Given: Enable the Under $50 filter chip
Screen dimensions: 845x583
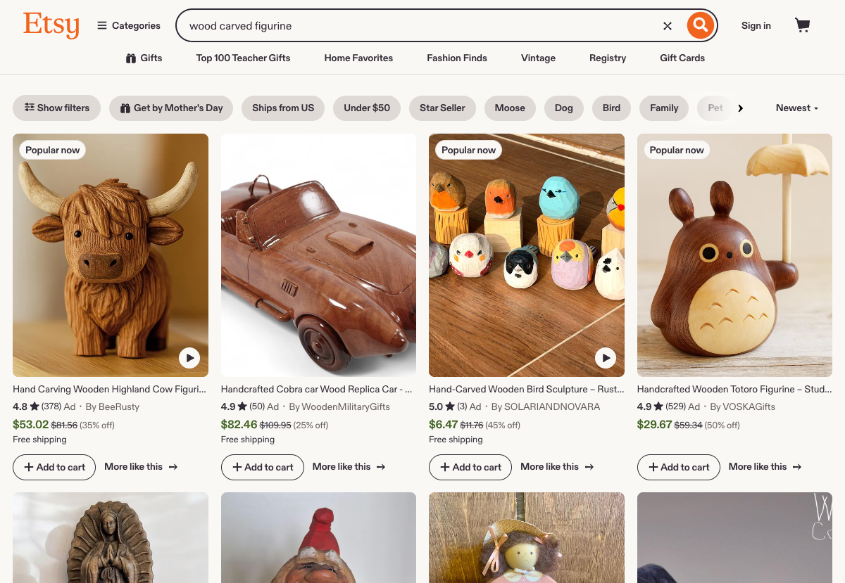Looking at the screenshot, I should pos(367,108).
